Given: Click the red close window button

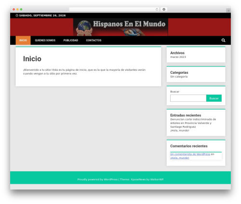Looking at the screenshot, I should tap(14, 10).
